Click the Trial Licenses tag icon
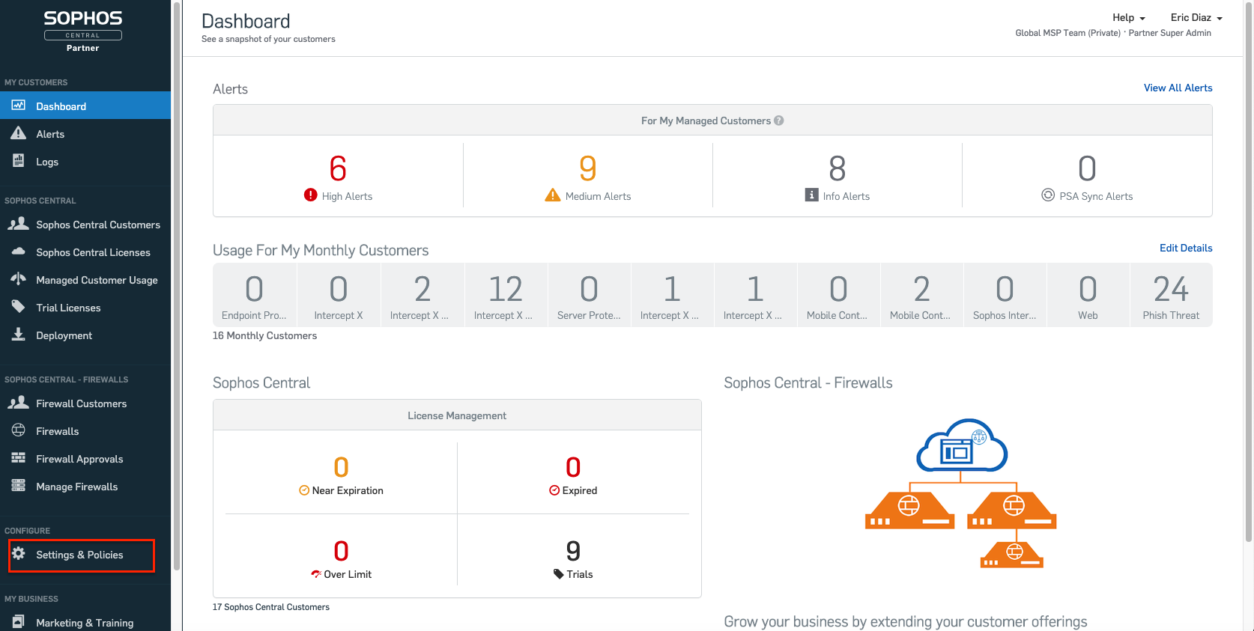 point(19,307)
